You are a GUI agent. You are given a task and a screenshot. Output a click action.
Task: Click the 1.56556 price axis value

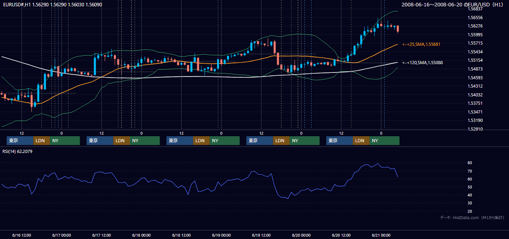point(475,18)
